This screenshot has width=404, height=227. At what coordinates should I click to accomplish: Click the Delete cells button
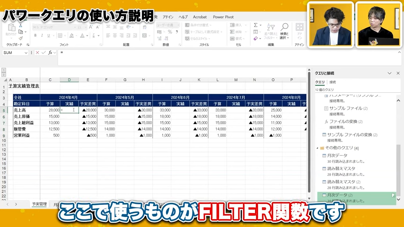(x=238, y=32)
